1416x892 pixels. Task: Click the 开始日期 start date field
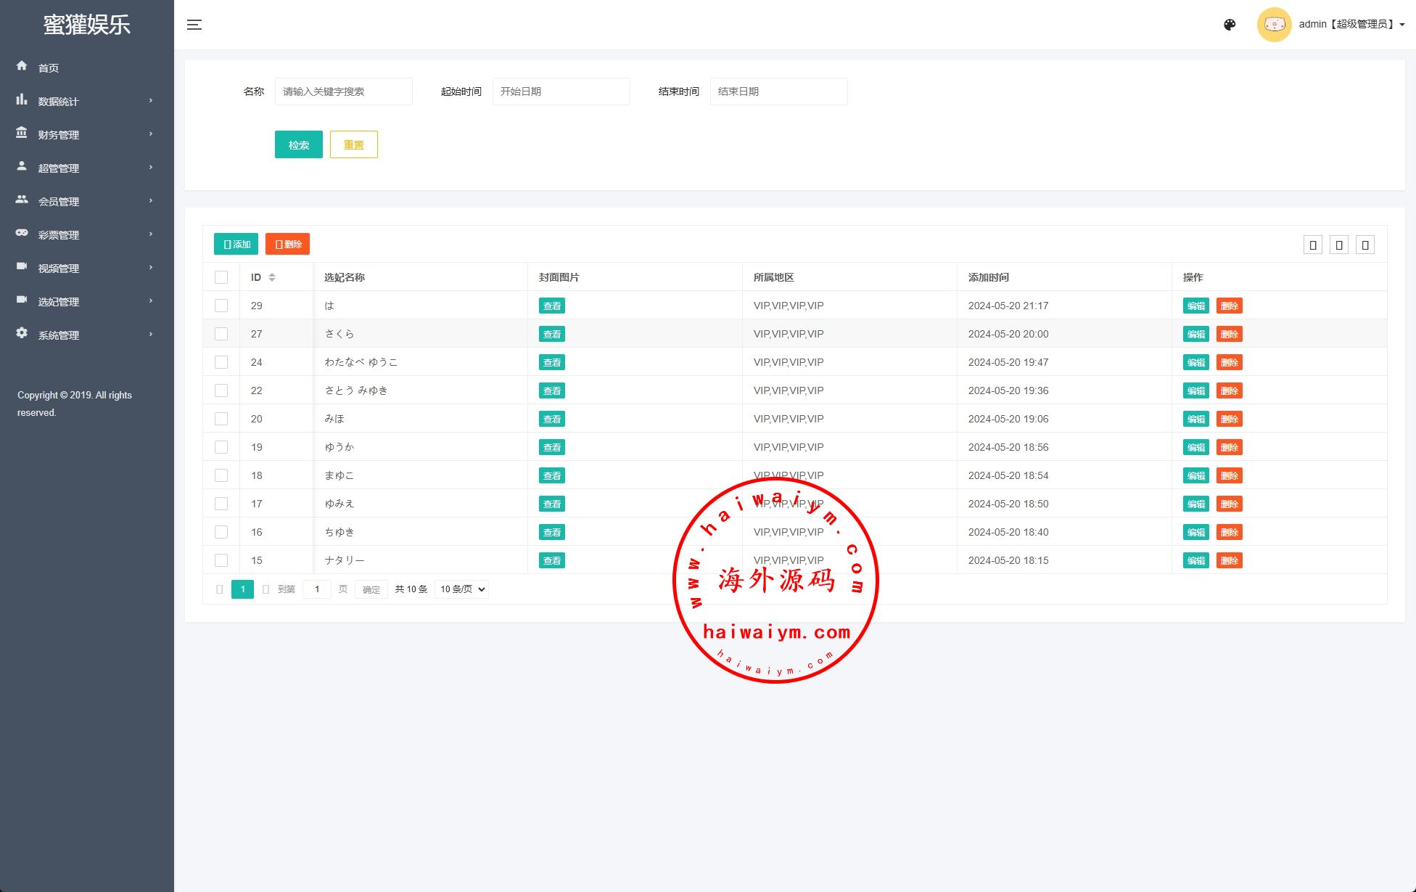tap(561, 91)
